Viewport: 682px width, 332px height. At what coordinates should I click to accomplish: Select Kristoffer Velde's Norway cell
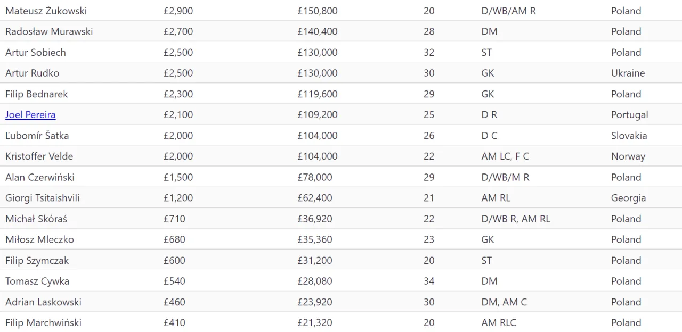click(628, 156)
